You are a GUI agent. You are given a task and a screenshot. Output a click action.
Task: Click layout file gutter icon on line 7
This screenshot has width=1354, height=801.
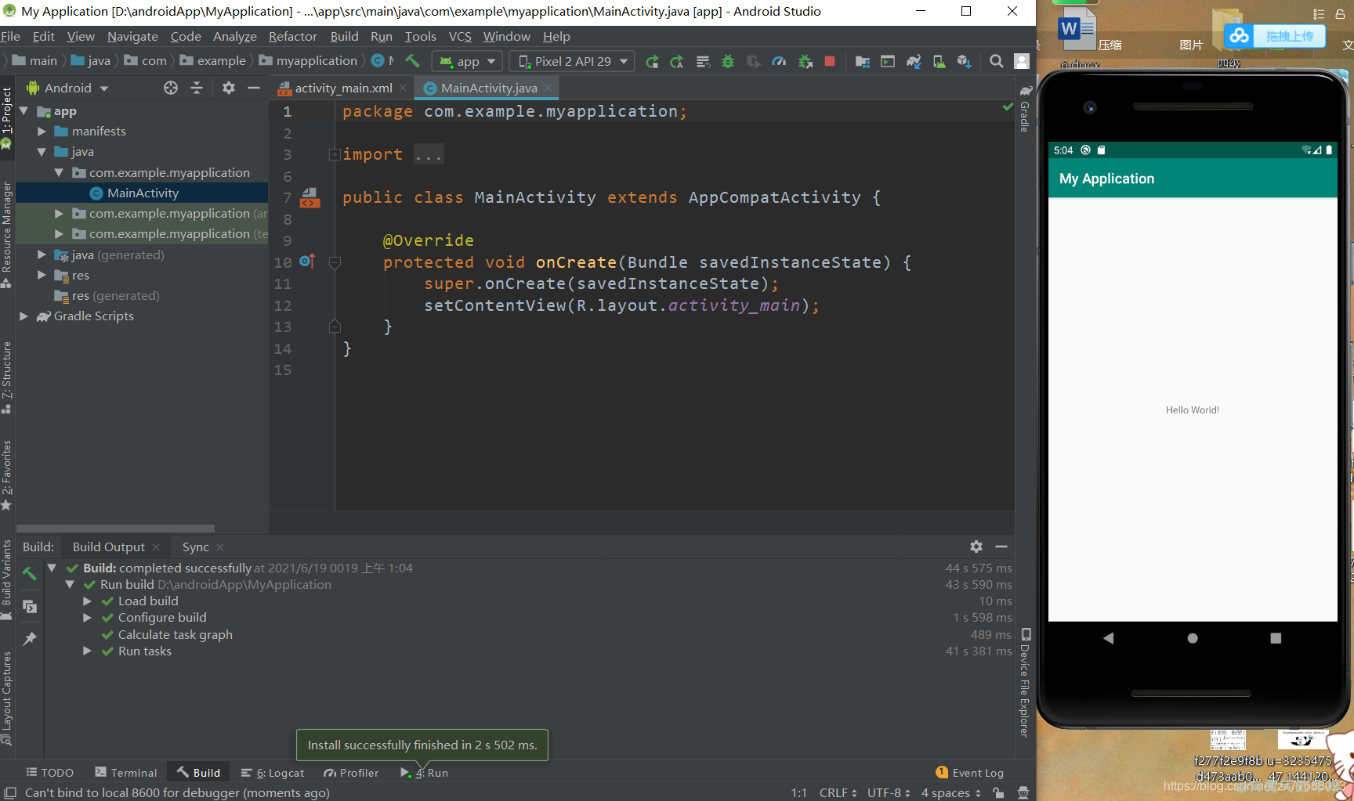[310, 197]
